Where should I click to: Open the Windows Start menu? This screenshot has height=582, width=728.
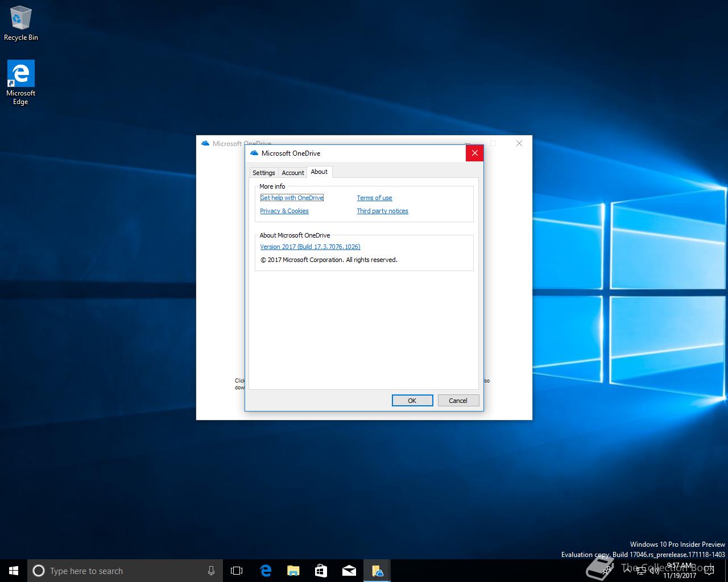14,571
